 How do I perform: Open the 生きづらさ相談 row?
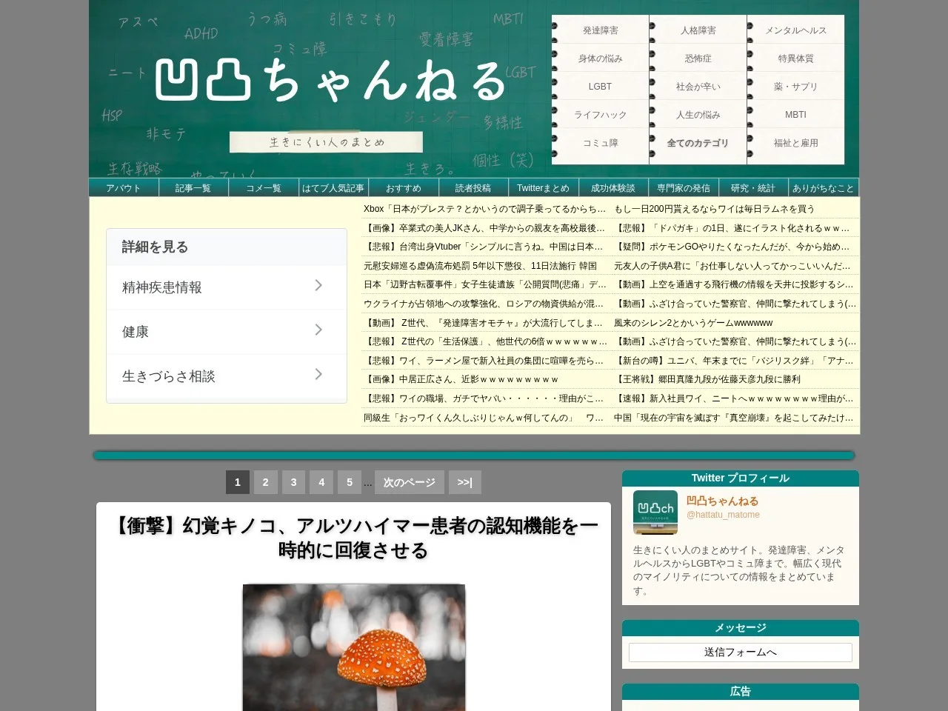227,376
